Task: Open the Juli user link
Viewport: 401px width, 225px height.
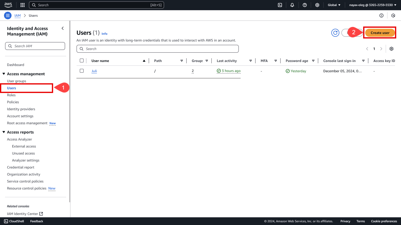Action: coord(94,71)
